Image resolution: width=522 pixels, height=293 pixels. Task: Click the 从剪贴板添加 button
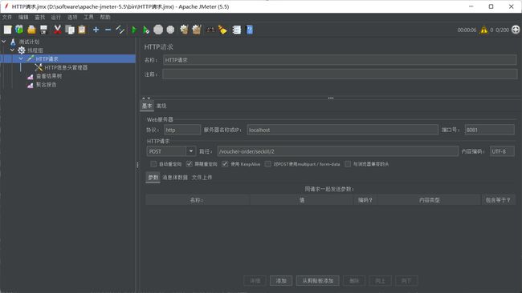pyautogui.click(x=317, y=281)
